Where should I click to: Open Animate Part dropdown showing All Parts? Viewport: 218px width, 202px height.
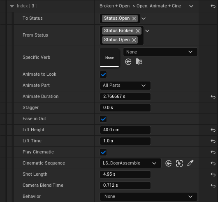coord(125,85)
